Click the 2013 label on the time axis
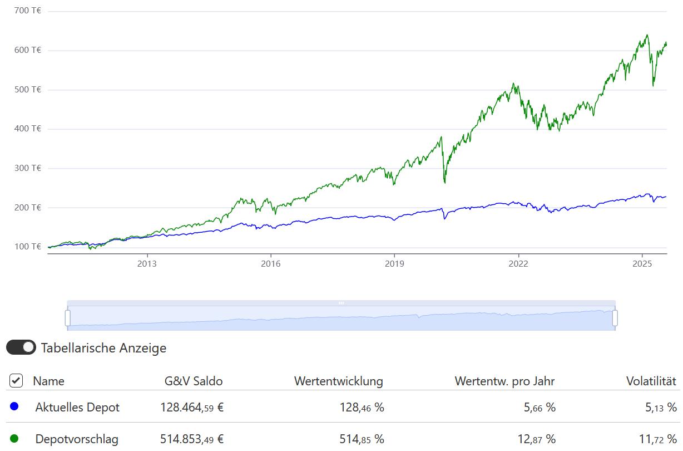Screen dimensions: 683x451 (147, 263)
